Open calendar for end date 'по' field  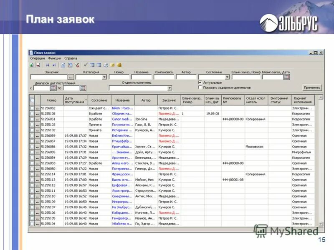pyautogui.click(x=83, y=88)
